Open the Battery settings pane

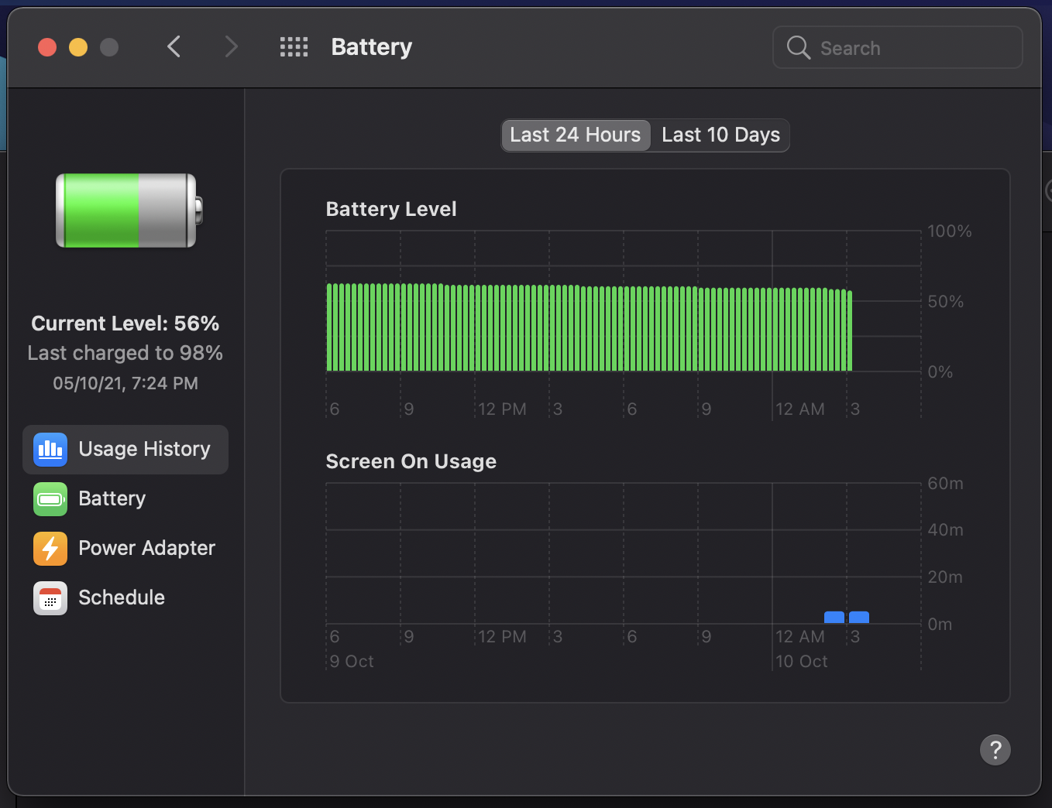[125, 499]
